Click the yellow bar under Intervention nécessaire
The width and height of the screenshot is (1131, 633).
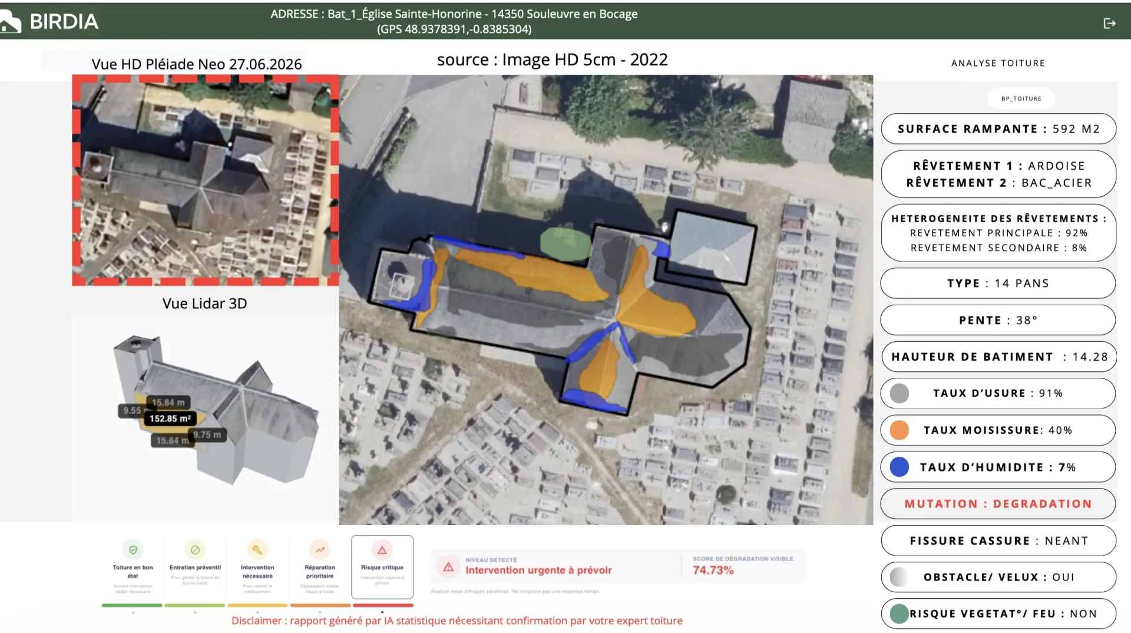[x=257, y=605]
